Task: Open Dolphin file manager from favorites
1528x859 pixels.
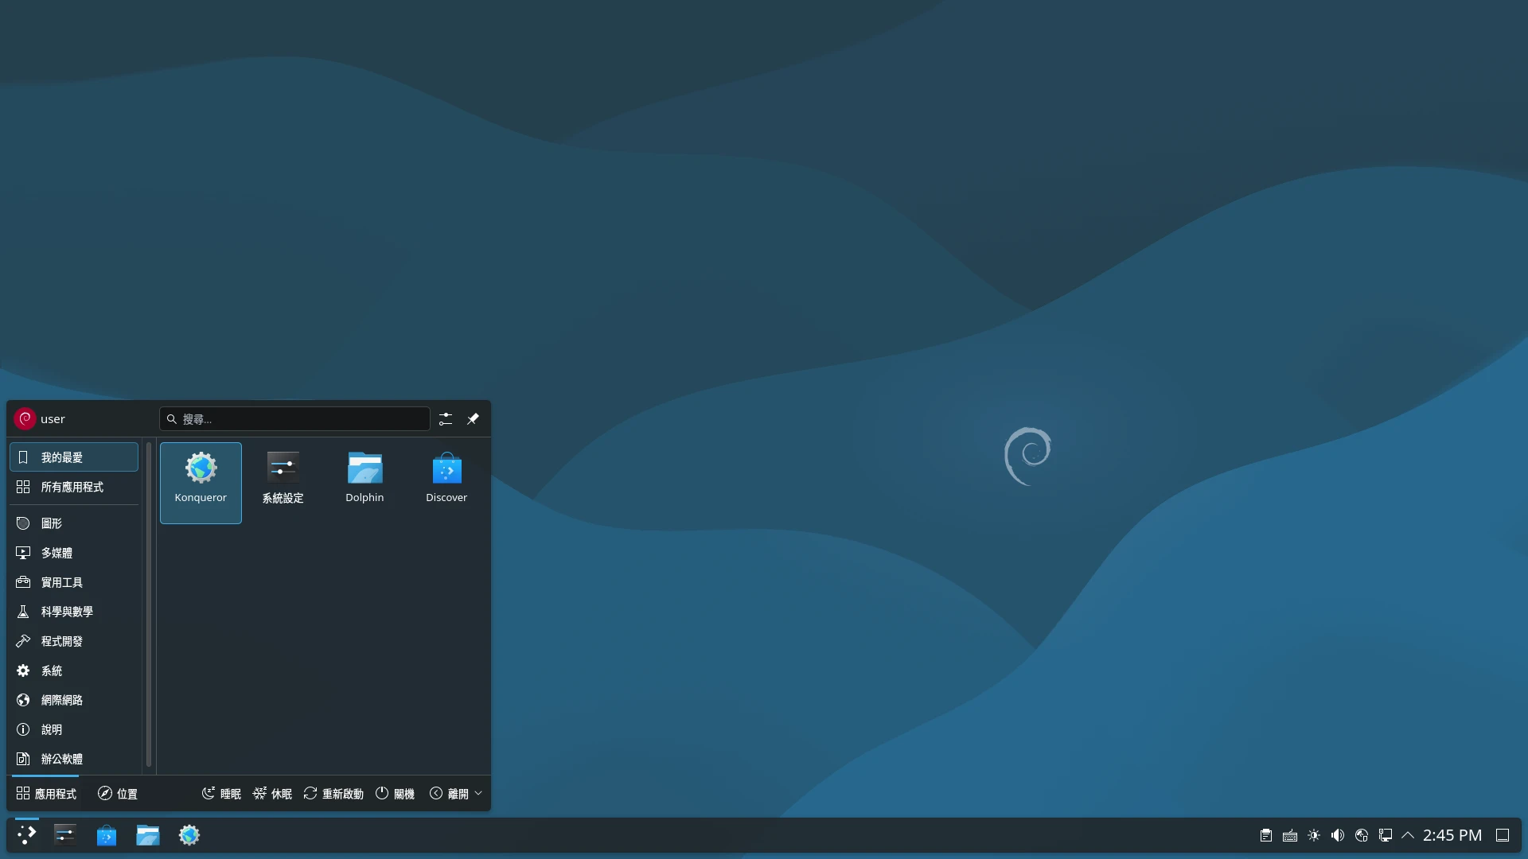Action: (x=364, y=478)
